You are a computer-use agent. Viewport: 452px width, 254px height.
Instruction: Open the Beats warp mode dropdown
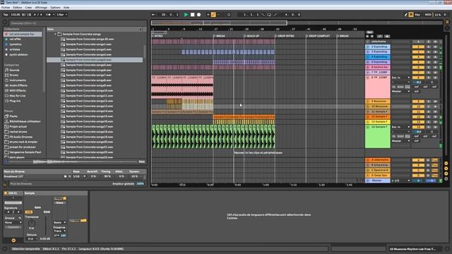click(59, 223)
